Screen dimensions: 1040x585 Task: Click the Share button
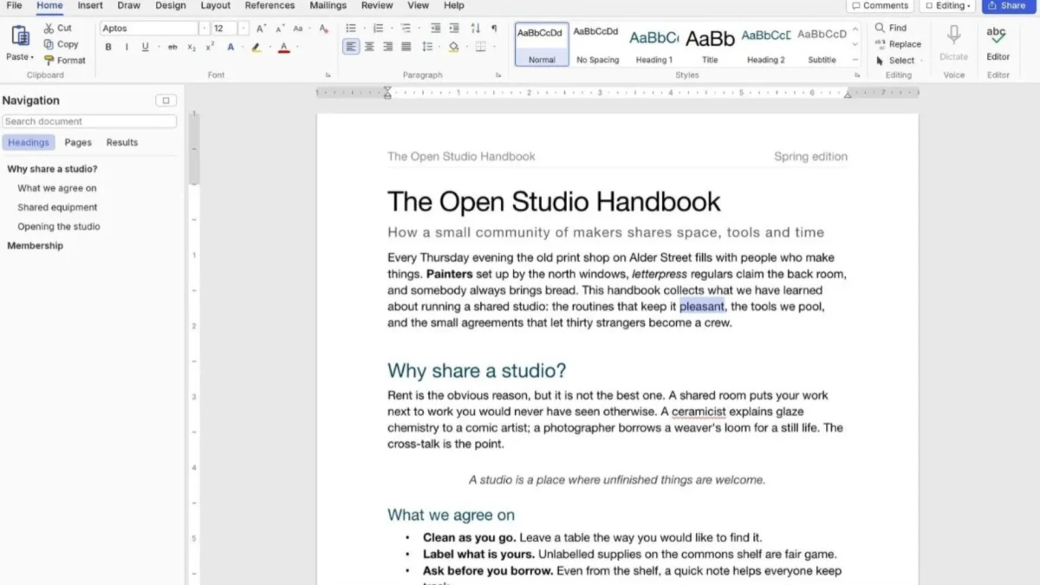click(1009, 5)
